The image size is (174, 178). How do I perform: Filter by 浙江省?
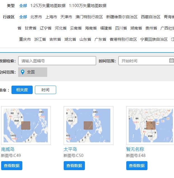[40, 39]
